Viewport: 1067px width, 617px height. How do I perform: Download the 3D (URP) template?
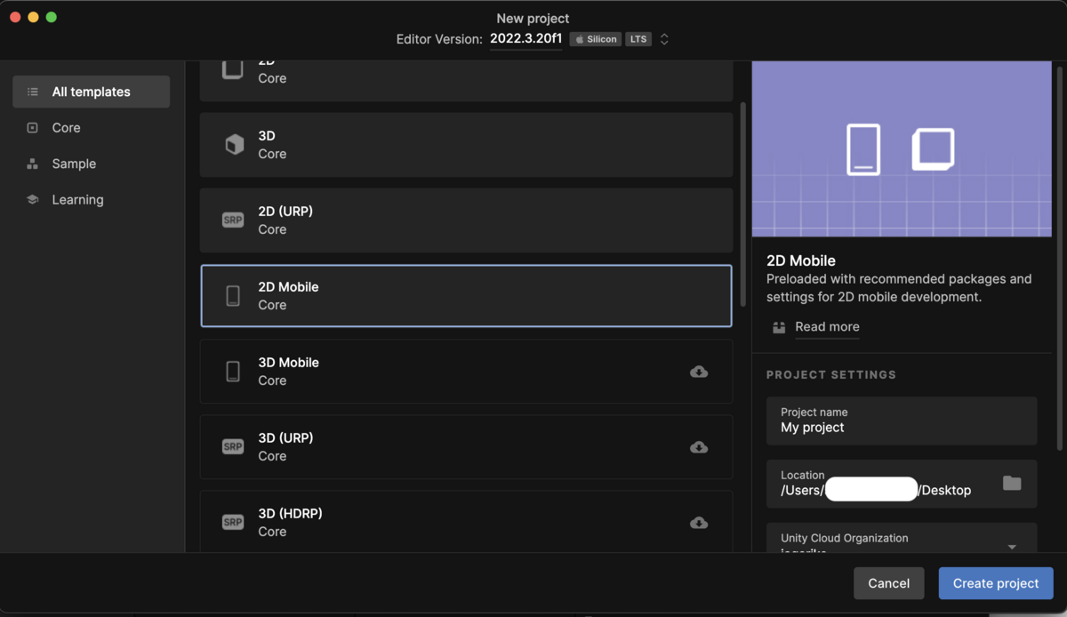click(699, 447)
